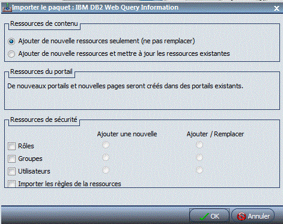Click the 'De nouveaux portails et nouvelles pages' message

pyautogui.click(x=125, y=86)
